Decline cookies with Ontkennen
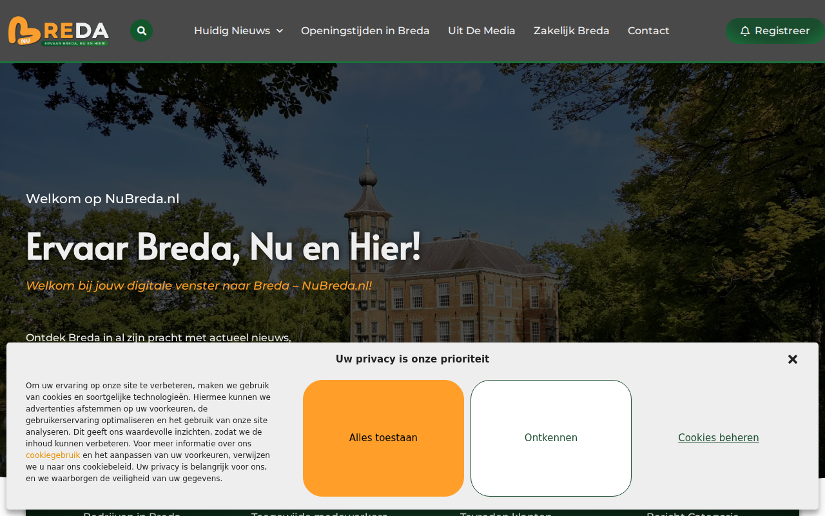 (x=551, y=438)
